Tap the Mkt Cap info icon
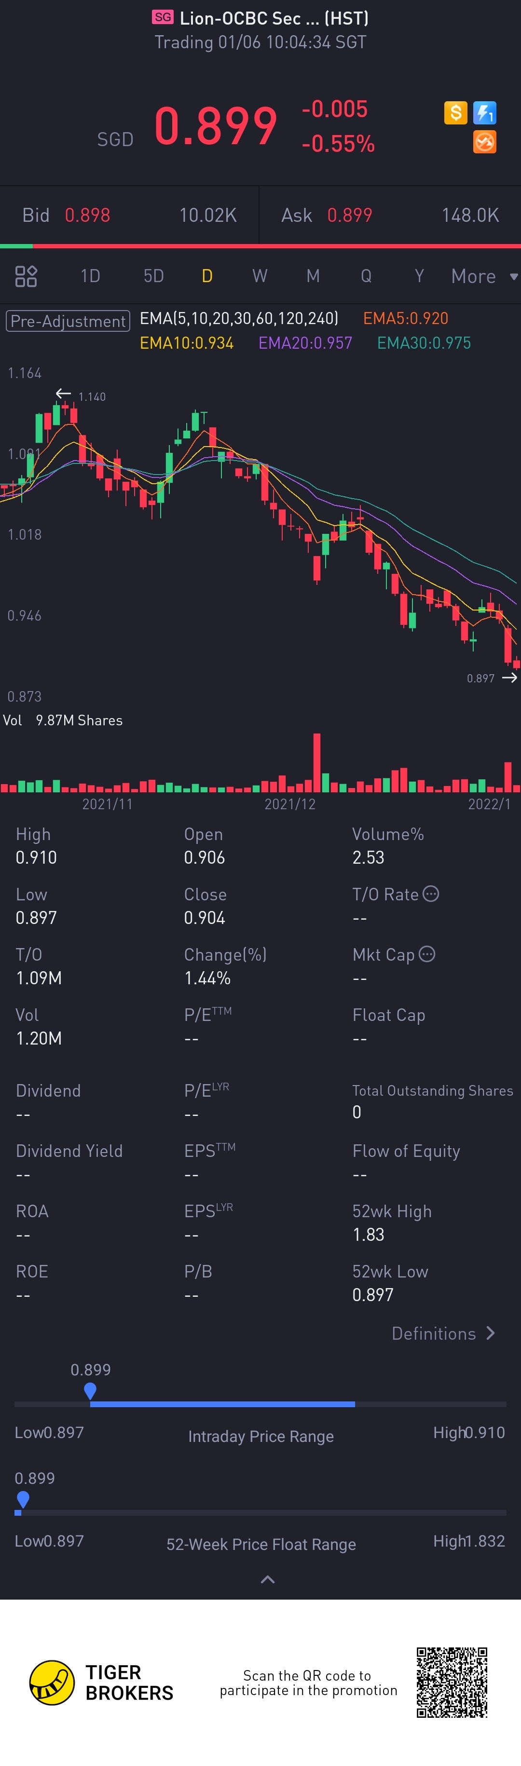Image resolution: width=521 pixels, height=1766 pixels. (426, 954)
